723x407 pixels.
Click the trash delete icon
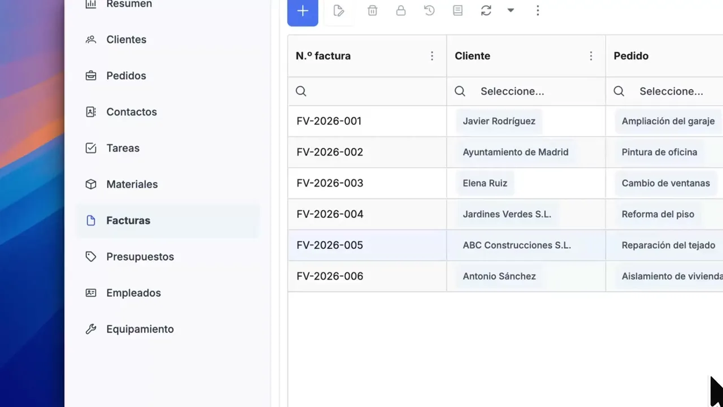(x=372, y=11)
